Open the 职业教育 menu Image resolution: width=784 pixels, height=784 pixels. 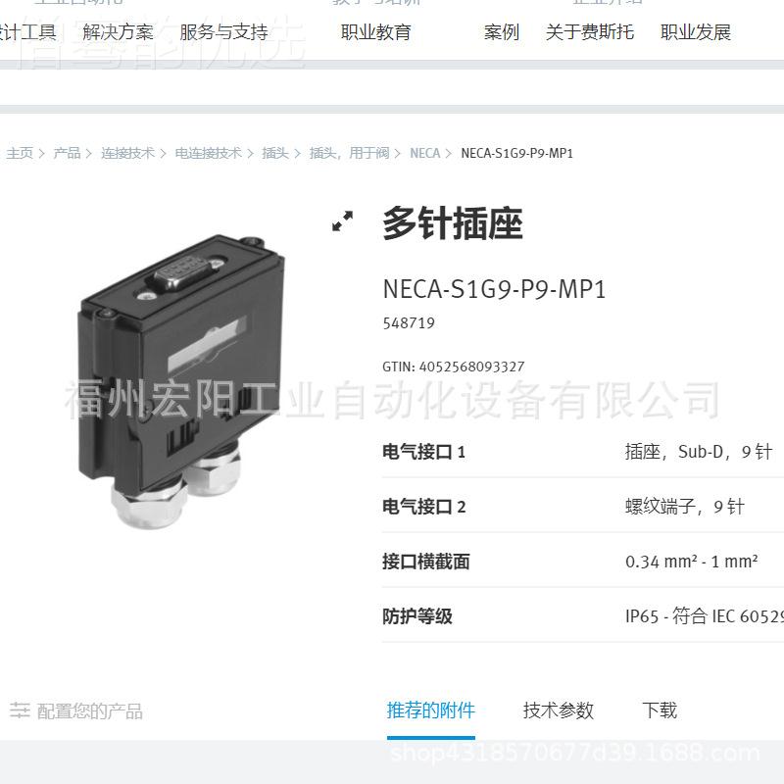pos(376,32)
